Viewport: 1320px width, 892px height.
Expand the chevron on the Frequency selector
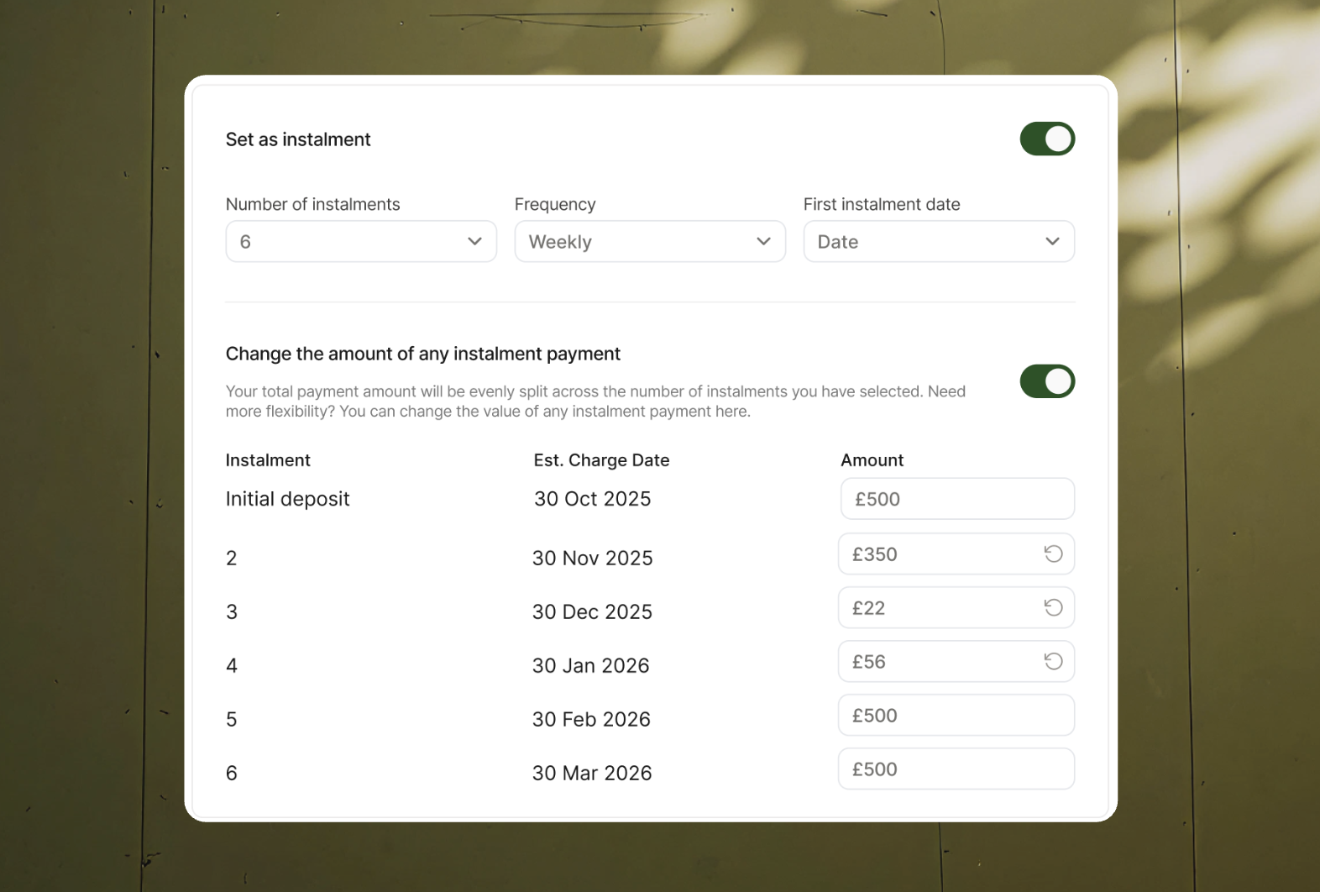tap(763, 241)
